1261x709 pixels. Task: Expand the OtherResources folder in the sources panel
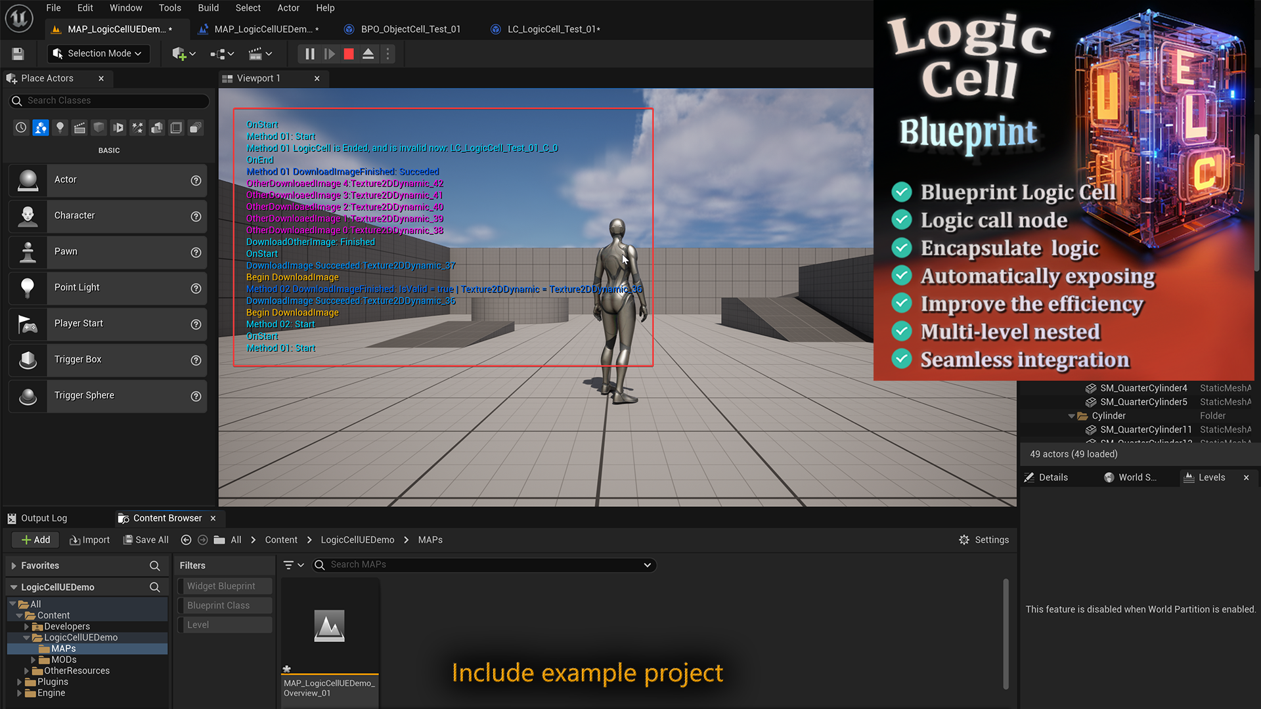click(x=27, y=670)
